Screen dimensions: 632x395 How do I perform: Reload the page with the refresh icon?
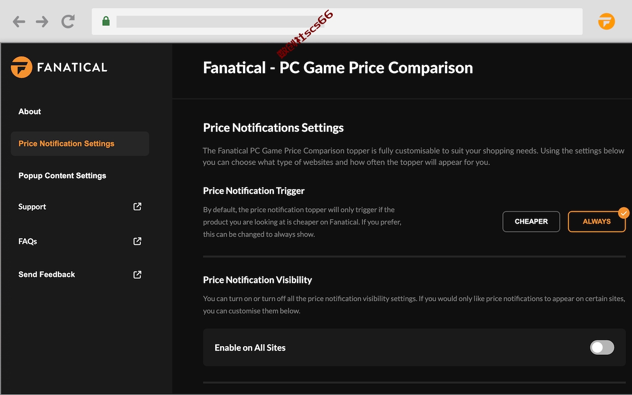pyautogui.click(x=68, y=21)
